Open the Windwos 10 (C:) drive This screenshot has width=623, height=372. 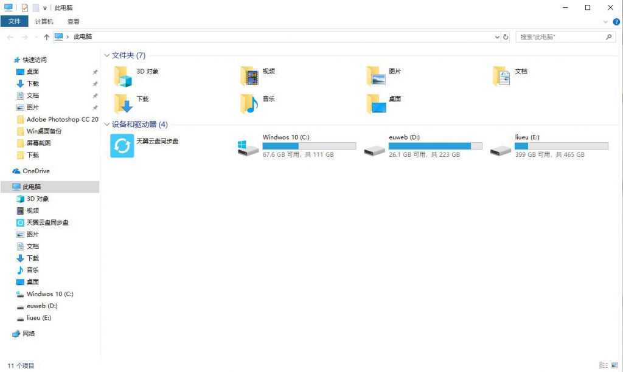pos(249,147)
